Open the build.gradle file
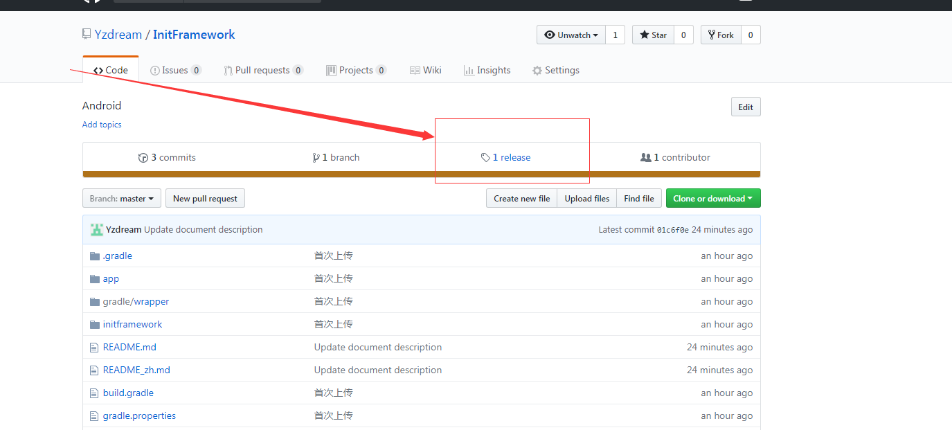Image resolution: width=952 pixels, height=430 pixels. [128, 393]
